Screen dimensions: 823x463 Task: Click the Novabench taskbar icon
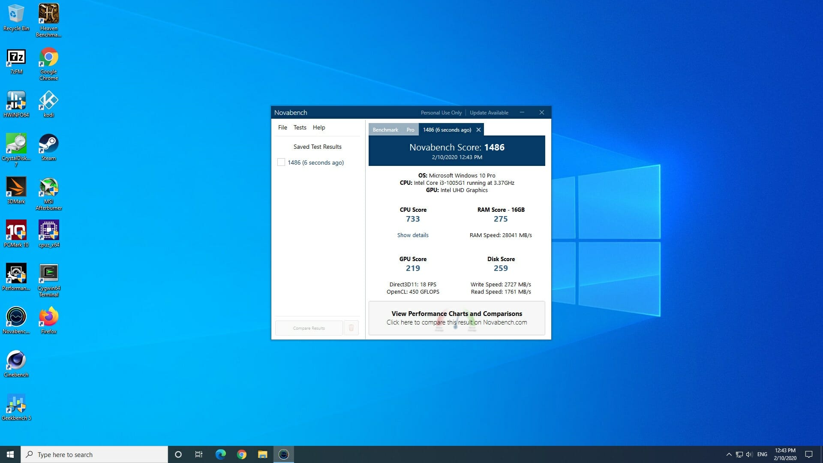[x=284, y=454]
